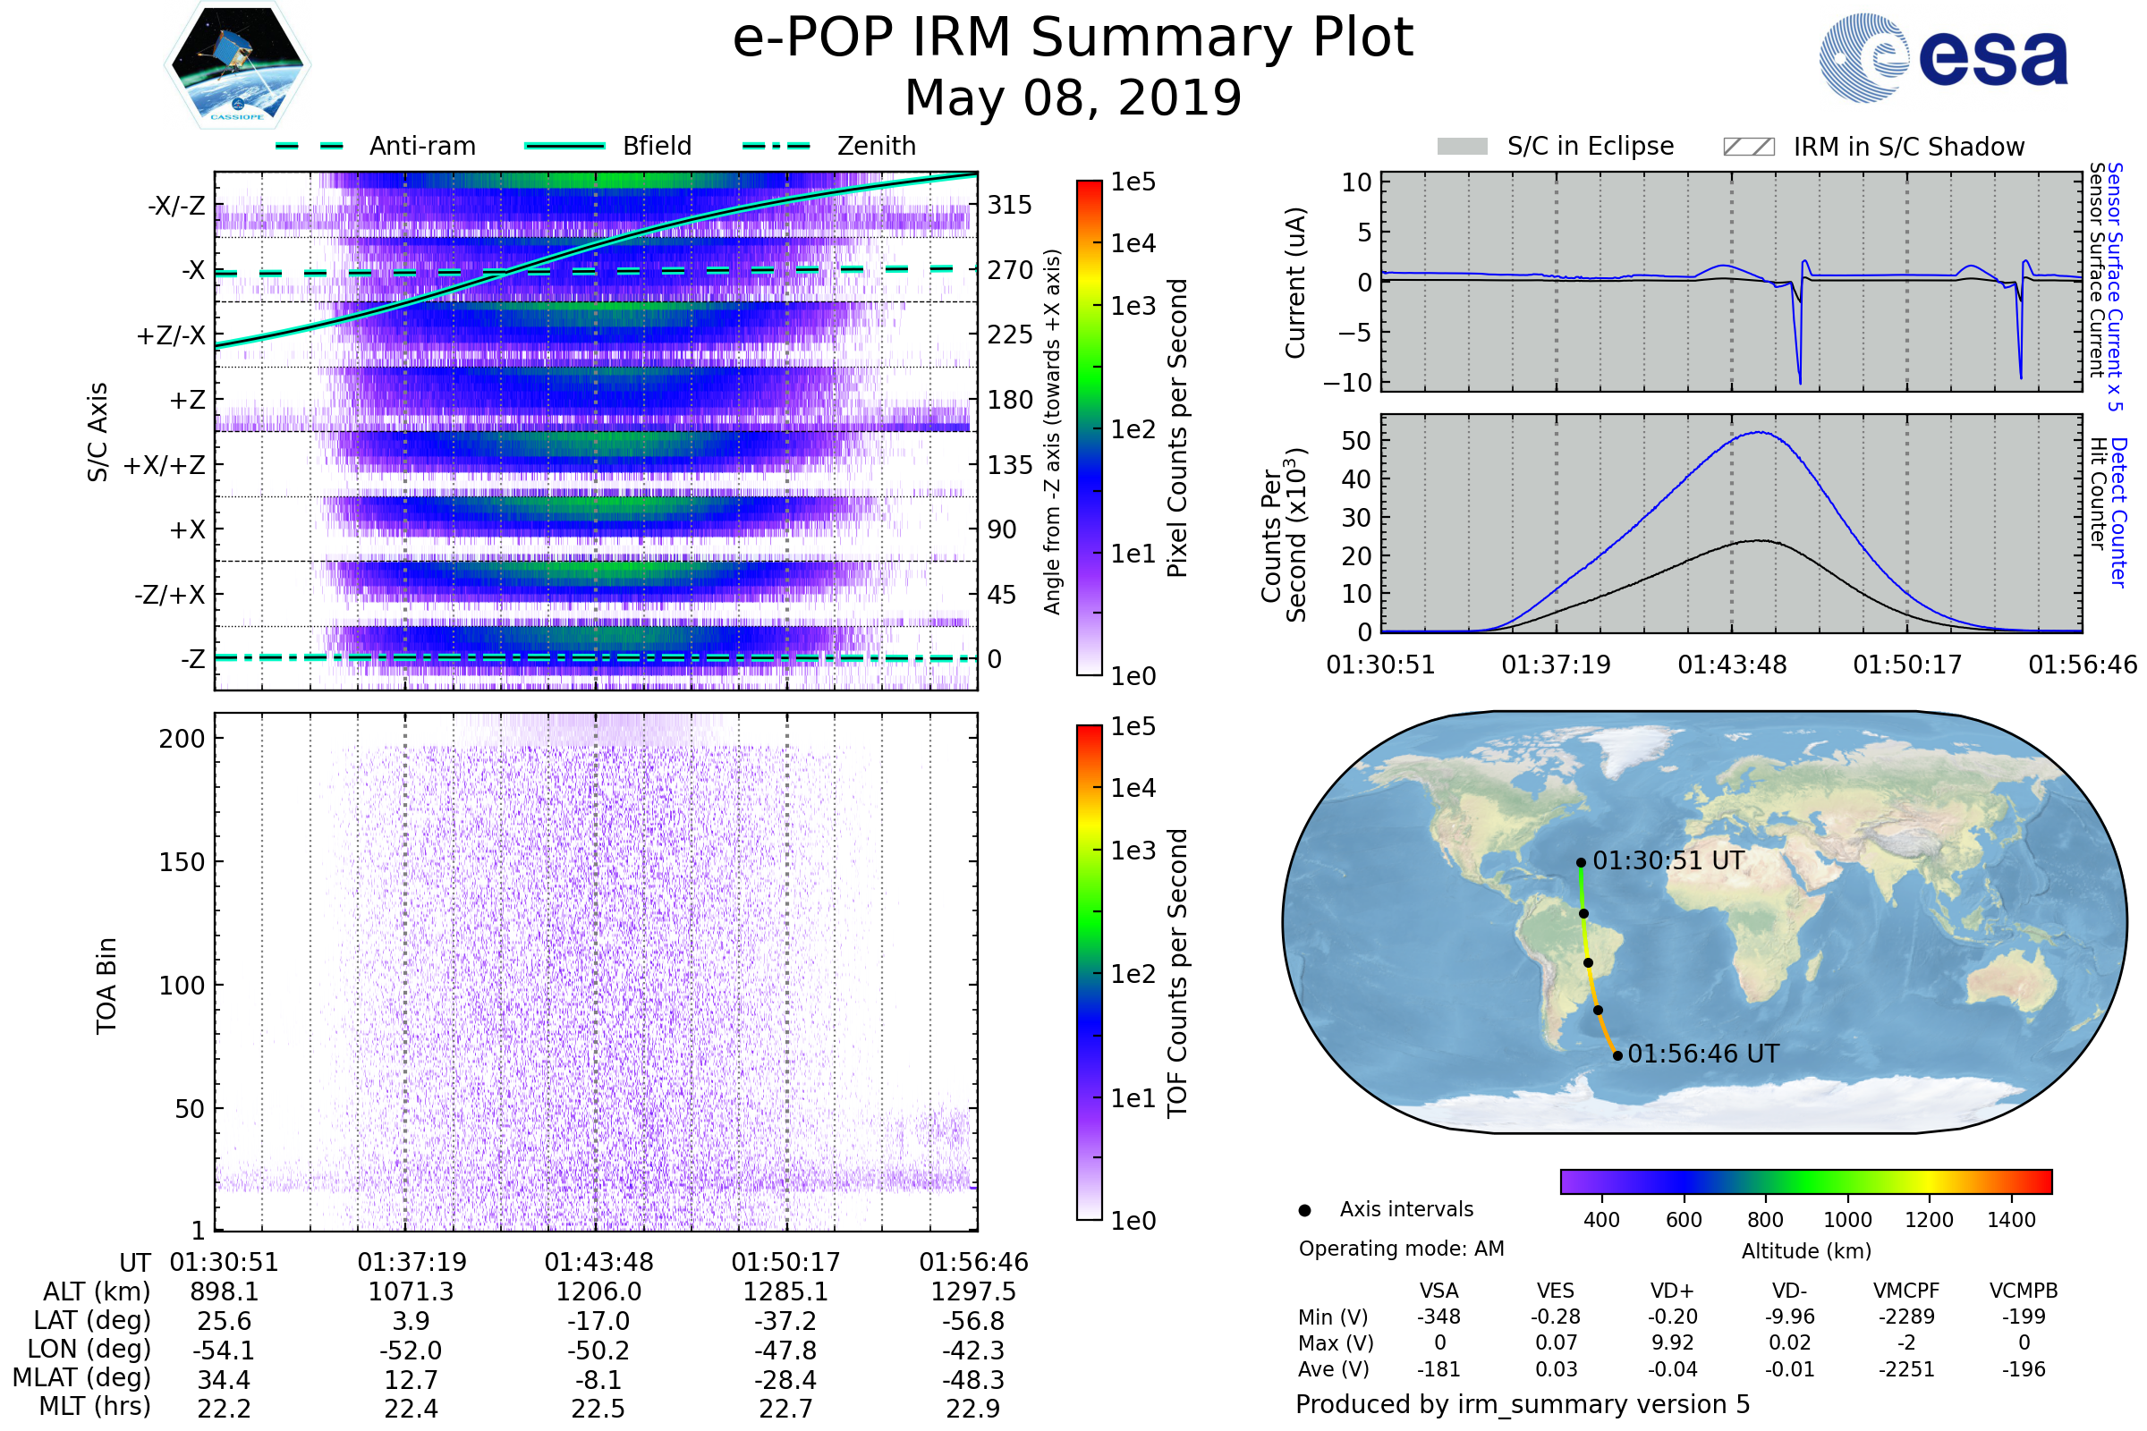Click the Pixel Counts per Second colorbar
The width and height of the screenshot is (2147, 1431).
click(x=1089, y=428)
